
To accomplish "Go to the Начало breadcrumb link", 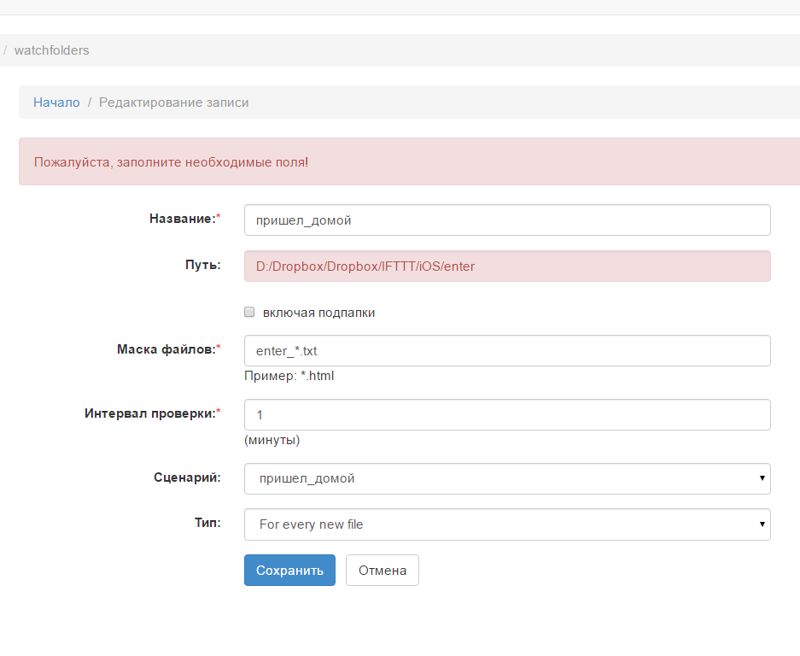I will click(56, 102).
